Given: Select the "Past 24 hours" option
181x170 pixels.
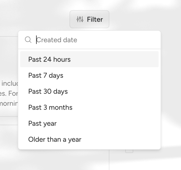Looking at the screenshot, I should (x=49, y=59).
